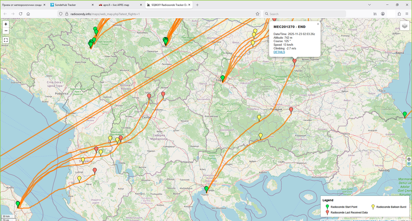Focus the browser Search field
The height and width of the screenshot is (221, 412).
click(304, 14)
